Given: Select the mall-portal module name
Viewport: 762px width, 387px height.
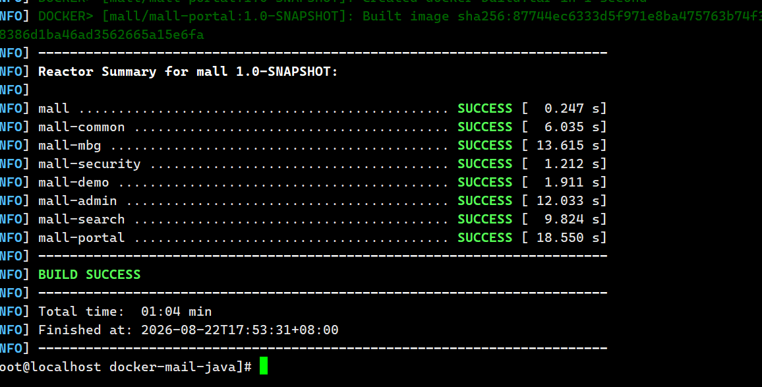Looking at the screenshot, I should (82, 238).
